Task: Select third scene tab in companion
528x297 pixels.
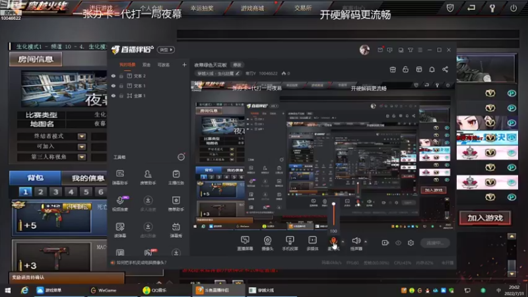Action: tap(164, 65)
